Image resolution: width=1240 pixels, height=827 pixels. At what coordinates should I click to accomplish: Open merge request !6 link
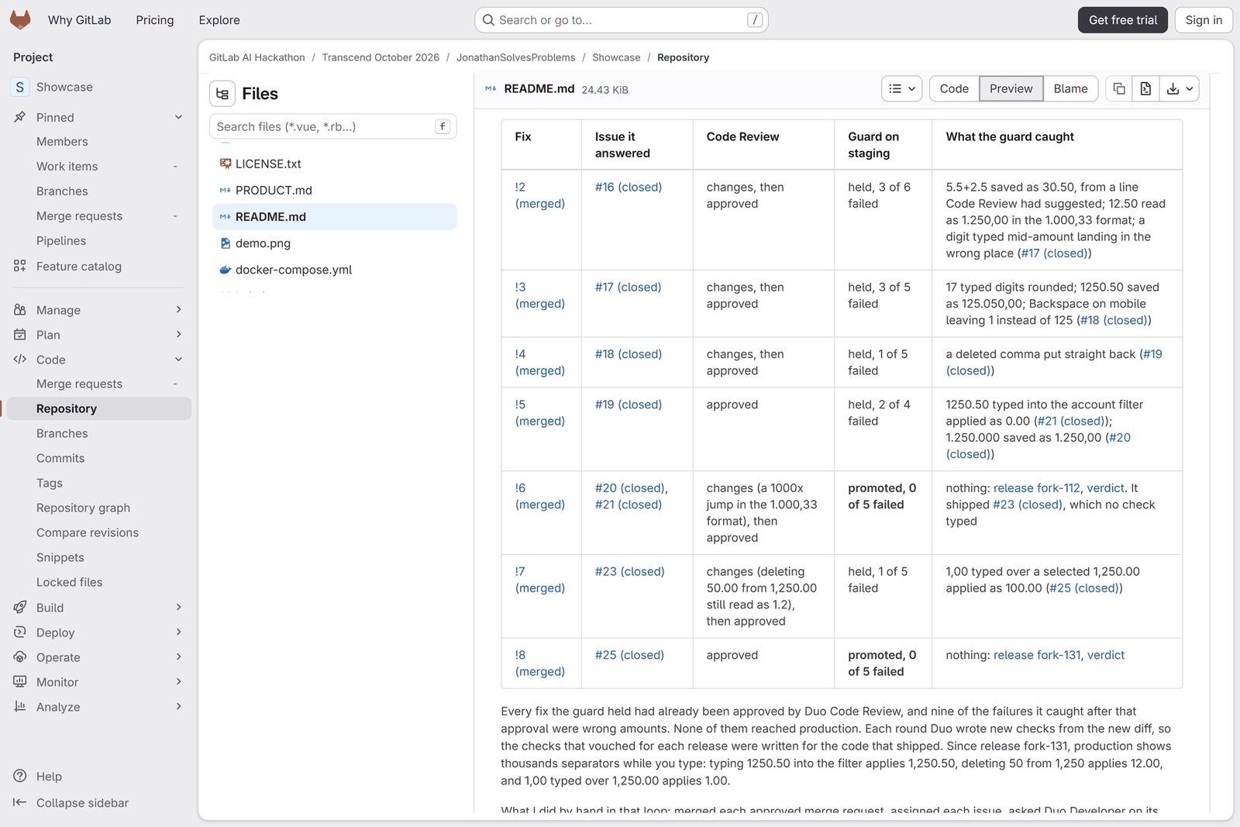pyautogui.click(x=539, y=496)
